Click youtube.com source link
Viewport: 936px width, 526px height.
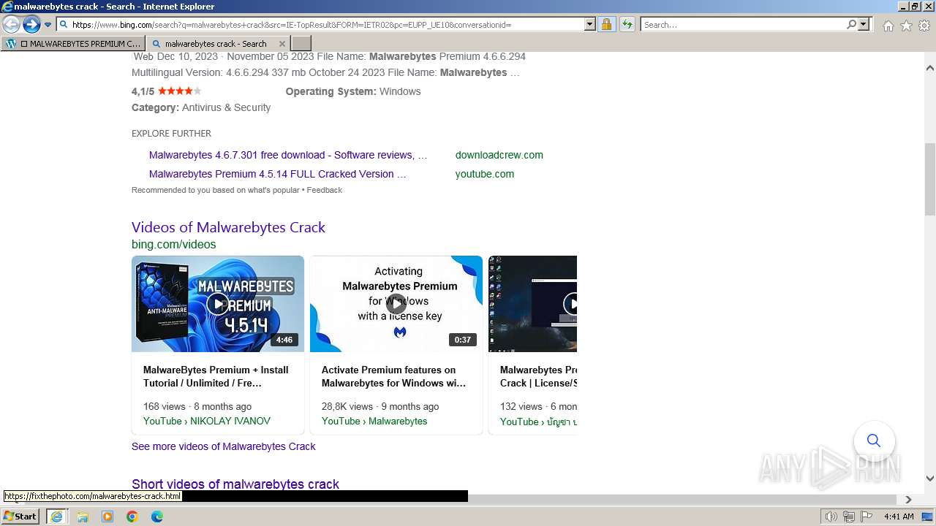tap(485, 174)
